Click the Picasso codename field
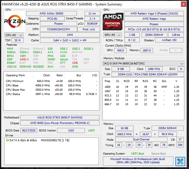Viewport: 189px width, 169px height. coord(59,23)
